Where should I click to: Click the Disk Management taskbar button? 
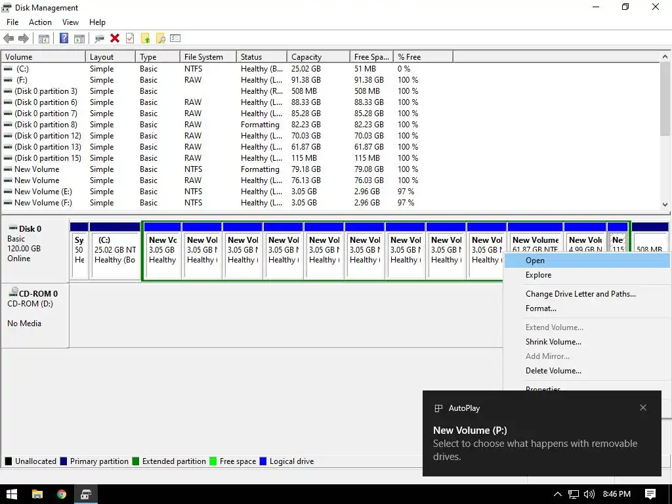[x=86, y=494]
